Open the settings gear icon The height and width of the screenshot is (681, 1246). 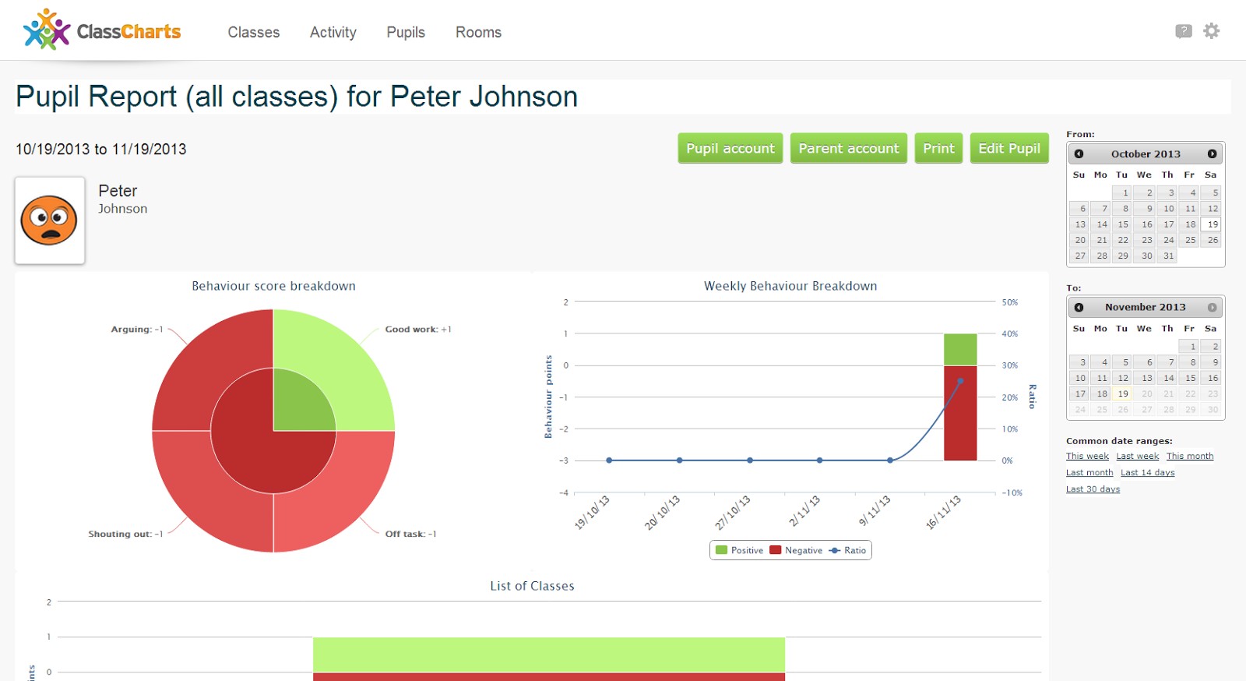click(1212, 31)
